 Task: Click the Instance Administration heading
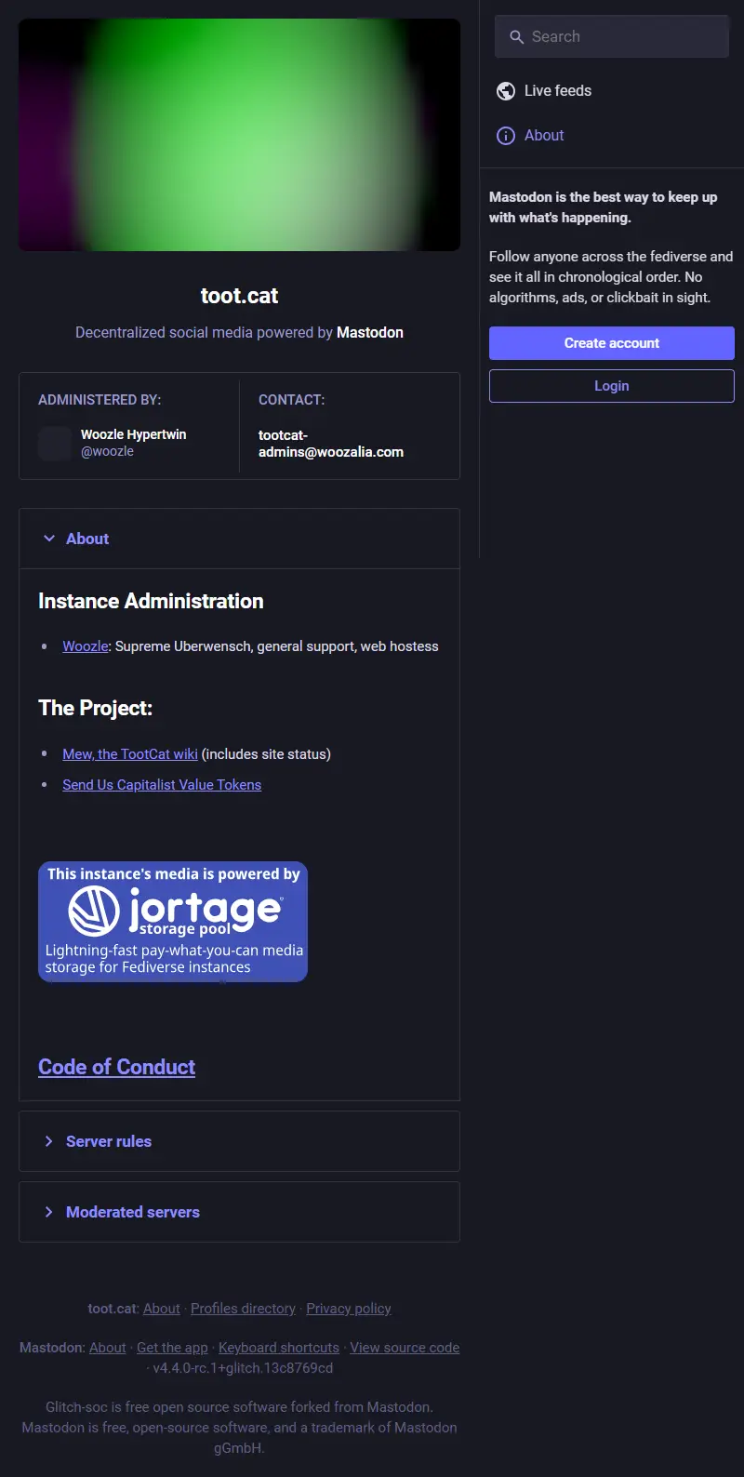coord(151,601)
